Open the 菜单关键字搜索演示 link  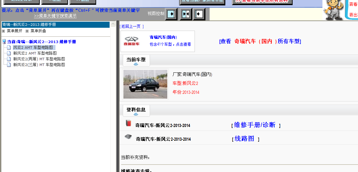55,16
